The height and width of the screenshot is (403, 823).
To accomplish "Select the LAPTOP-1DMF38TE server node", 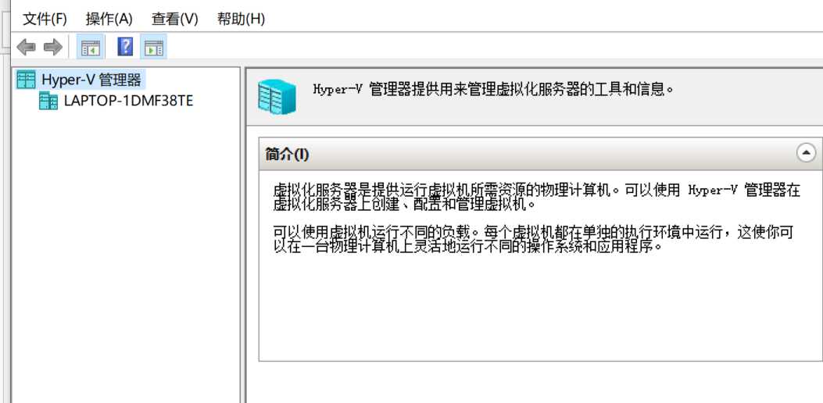I will coord(129,101).
